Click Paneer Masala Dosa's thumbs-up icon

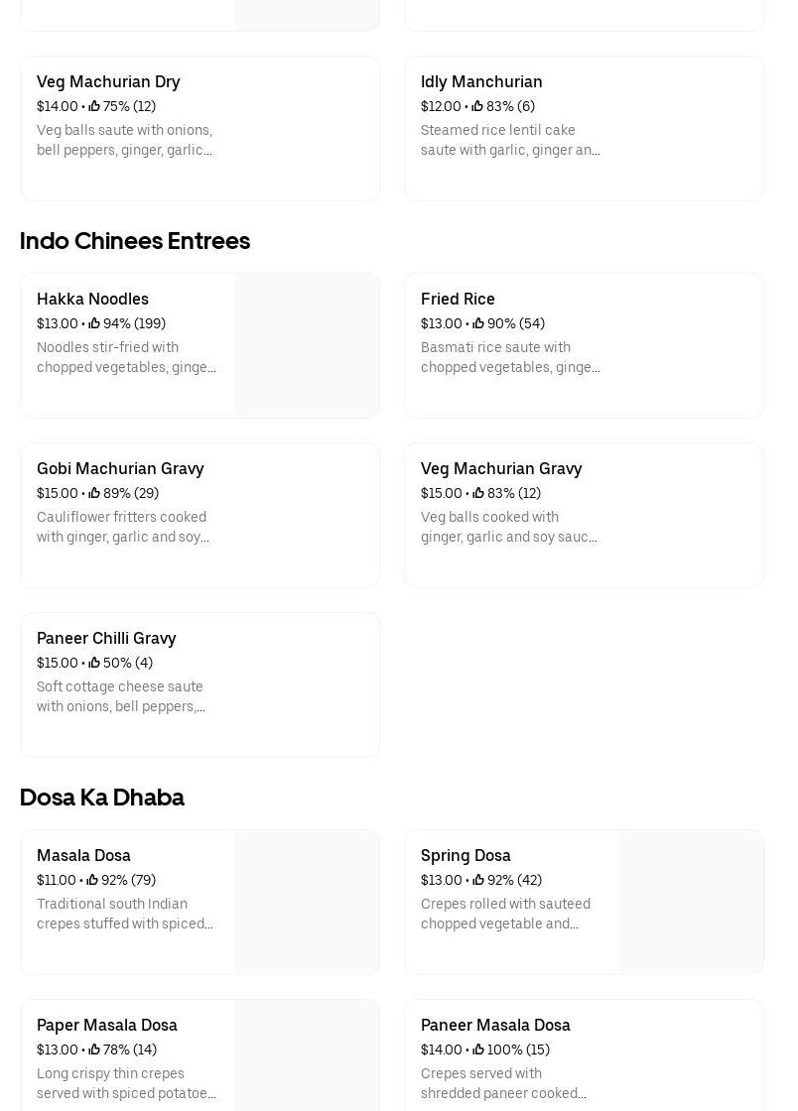click(478, 1049)
